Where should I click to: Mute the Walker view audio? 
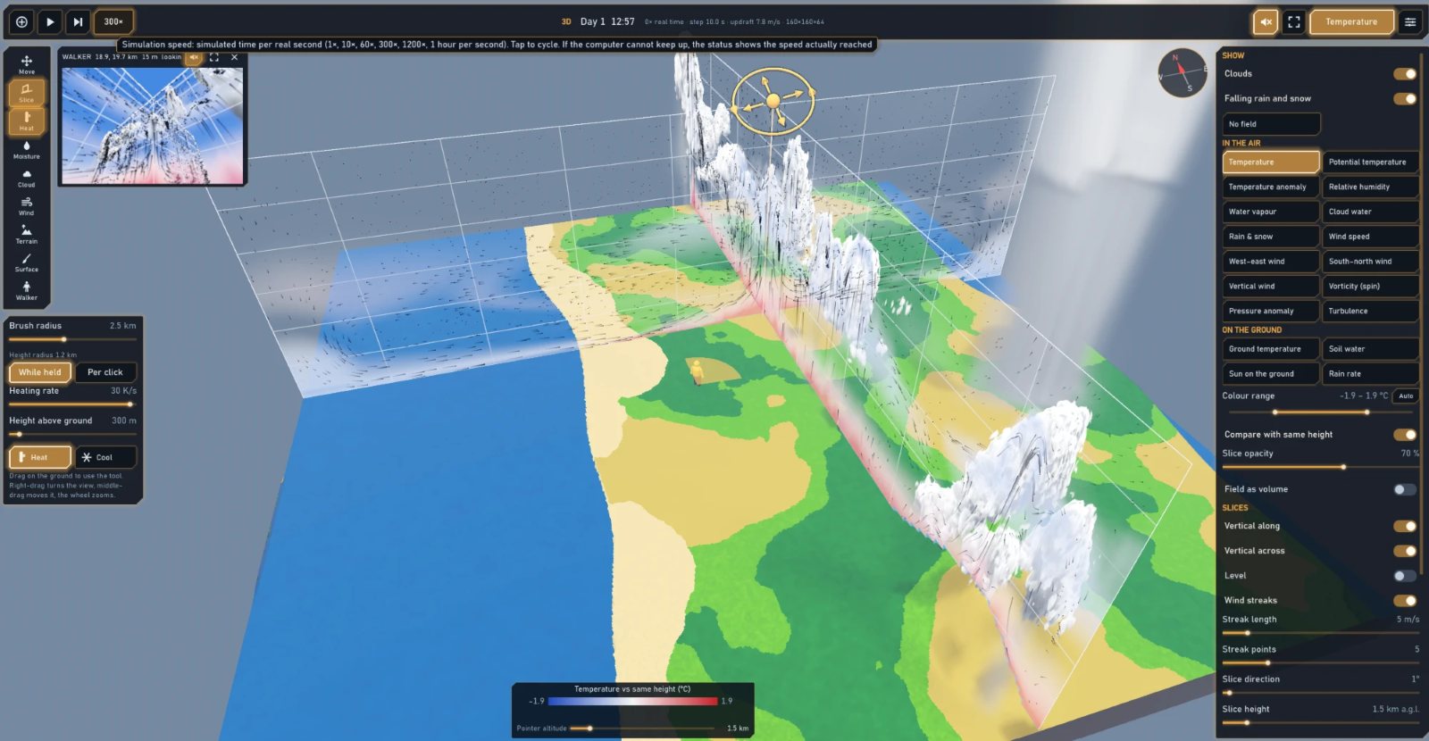(x=194, y=57)
